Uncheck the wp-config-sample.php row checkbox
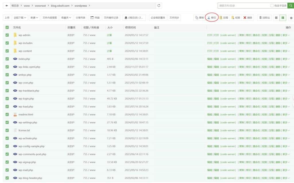 pos(7,146)
